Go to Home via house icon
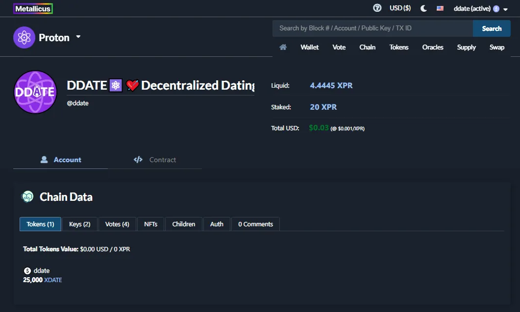520x312 pixels. click(x=283, y=47)
